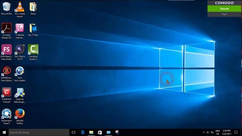Viewport: 242px width, 136px height.
Task: Select Mozilla Firefox desktop shortcut
Action: click(20, 116)
